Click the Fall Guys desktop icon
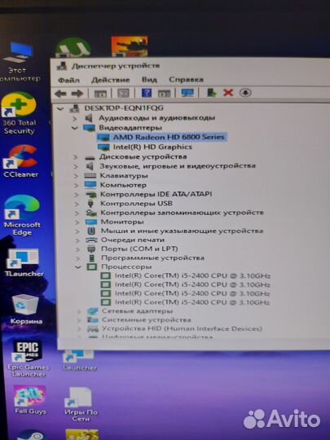 point(30,400)
